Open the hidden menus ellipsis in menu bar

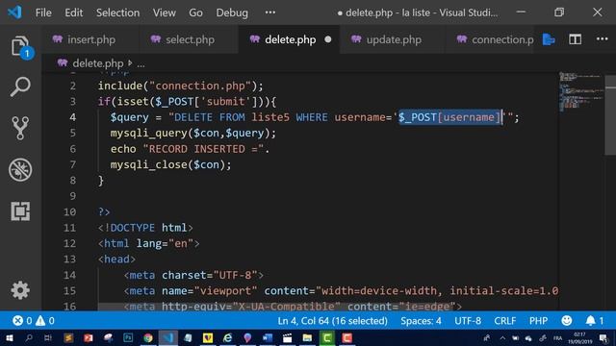[x=270, y=12]
